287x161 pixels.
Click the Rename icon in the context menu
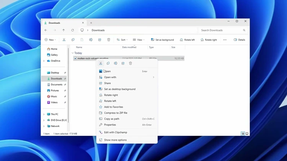click(x=116, y=63)
